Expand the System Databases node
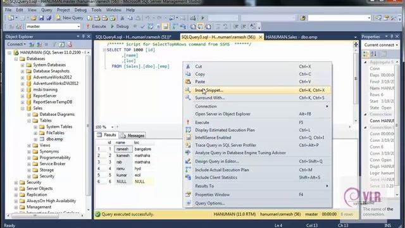This screenshot has height=228, width=405. (x=23, y=65)
